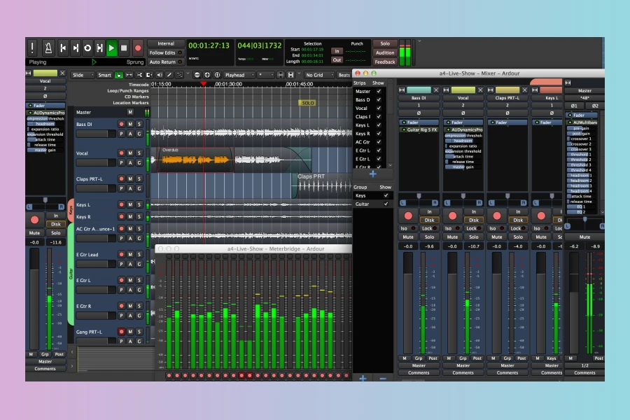
Task: Uncheck the Master strip show checkbox
Action: pyautogui.click(x=379, y=91)
